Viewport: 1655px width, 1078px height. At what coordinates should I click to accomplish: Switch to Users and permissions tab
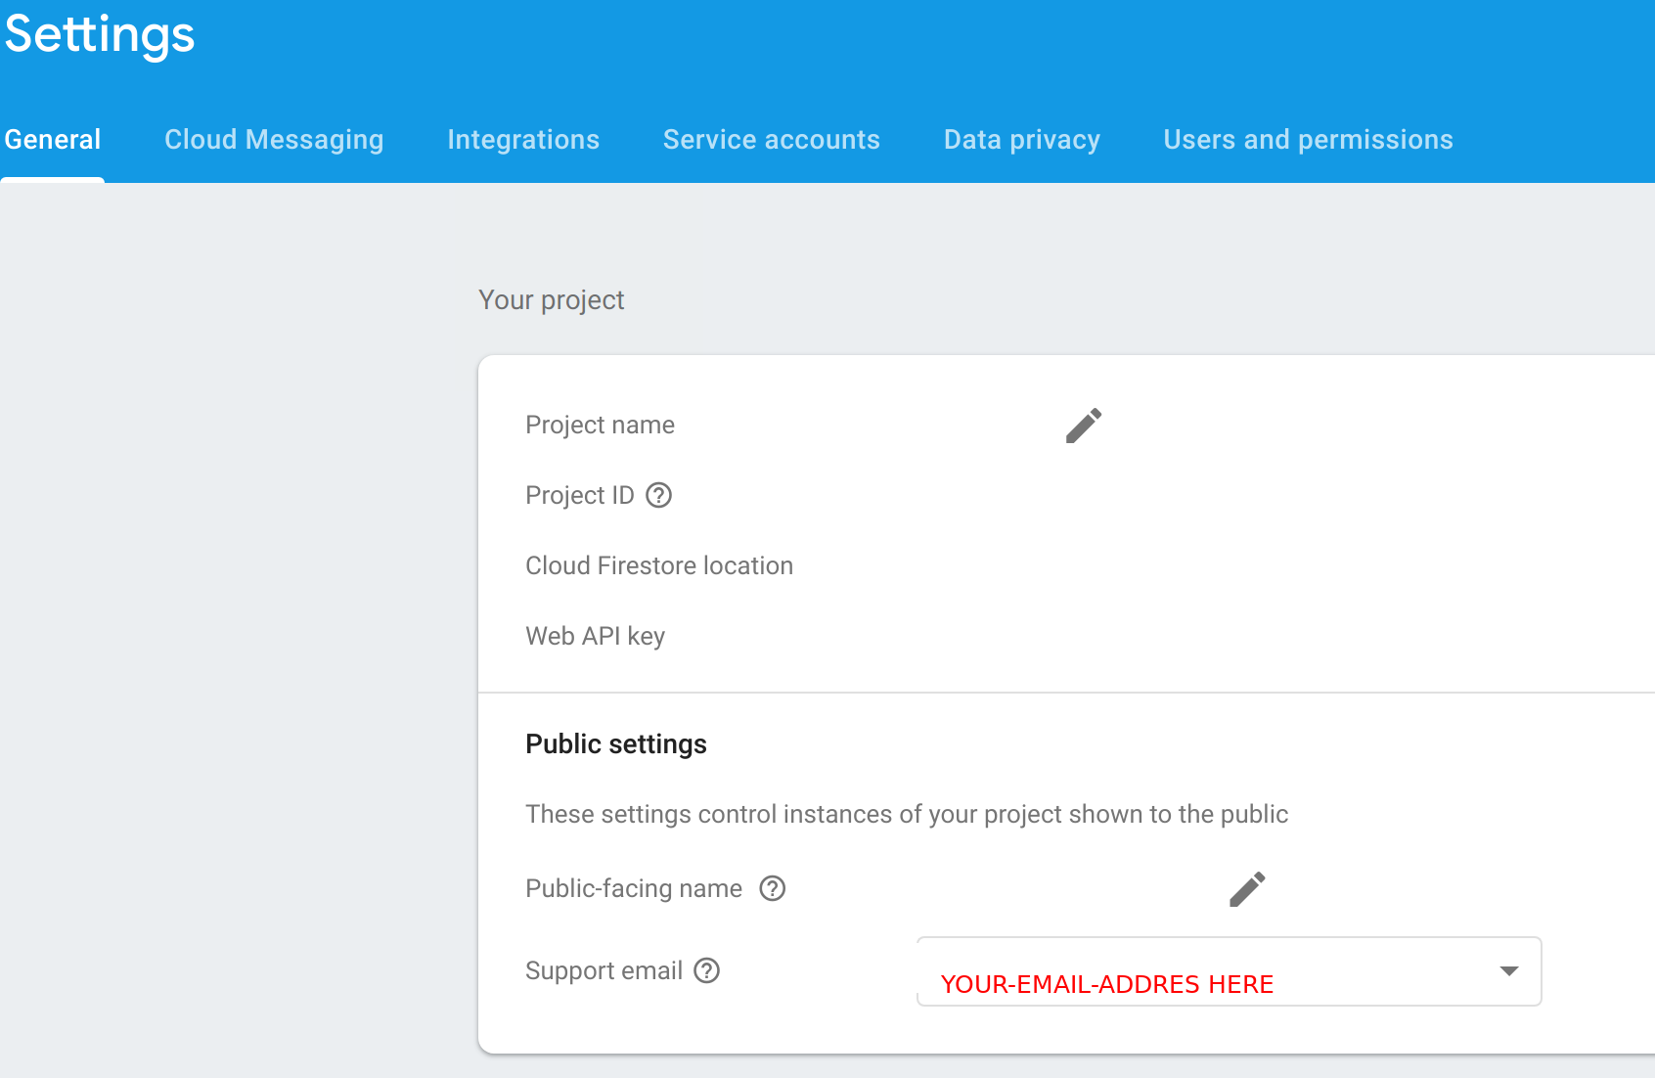1308,140
